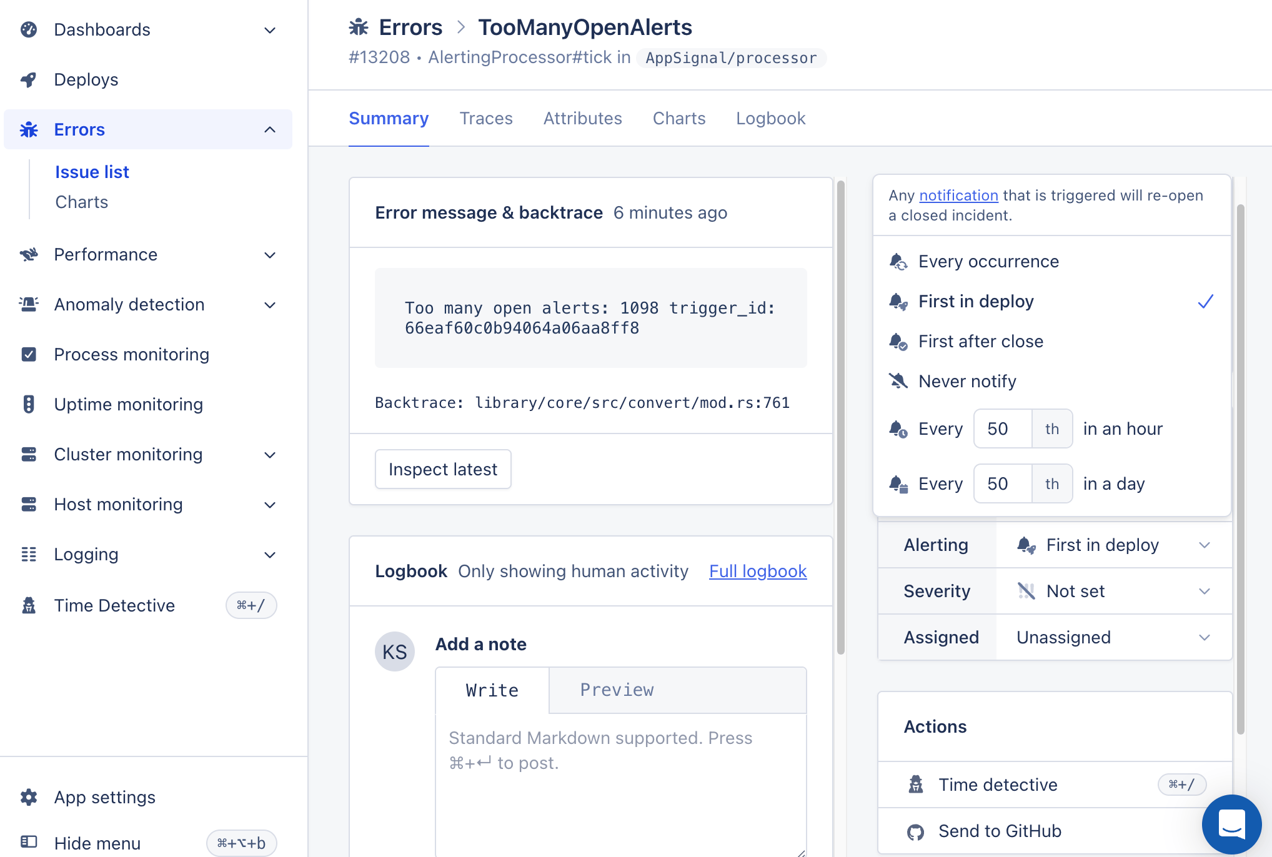Click the main content vertical scrollbar
Screen dimensions: 1272x857
[x=841, y=417]
